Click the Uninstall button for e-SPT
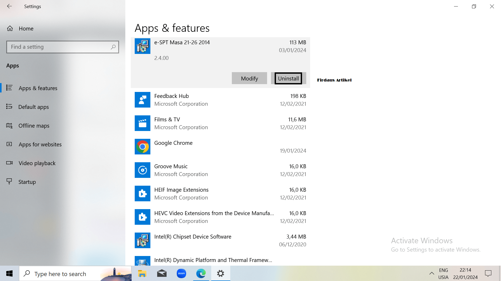501x281 pixels. (288, 78)
